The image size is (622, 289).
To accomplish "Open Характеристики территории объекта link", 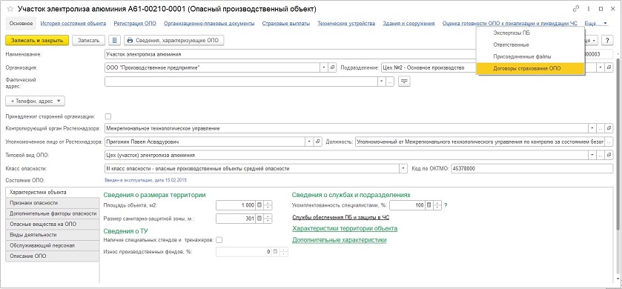I will 345,228.
